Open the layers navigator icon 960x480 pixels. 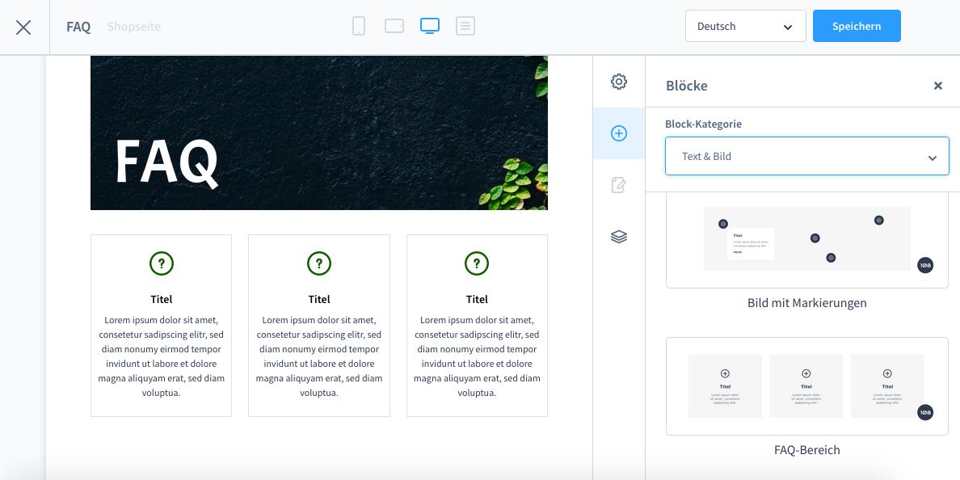click(x=619, y=236)
